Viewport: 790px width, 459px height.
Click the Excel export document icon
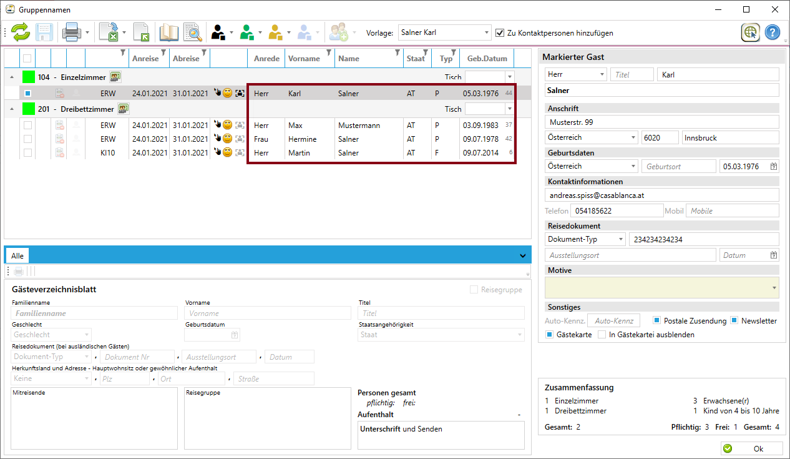point(109,32)
